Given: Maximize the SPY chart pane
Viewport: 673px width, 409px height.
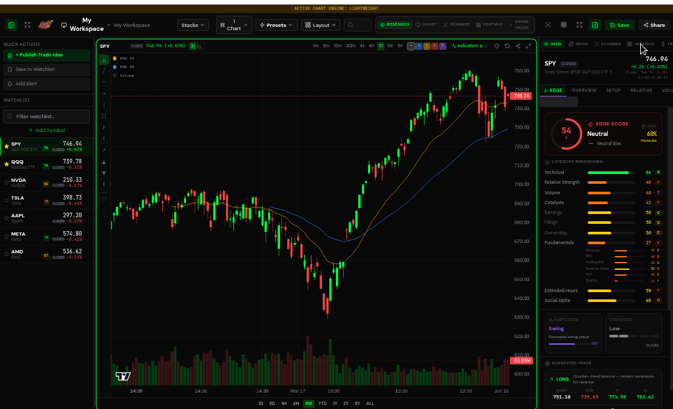Looking at the screenshot, I should (x=528, y=46).
